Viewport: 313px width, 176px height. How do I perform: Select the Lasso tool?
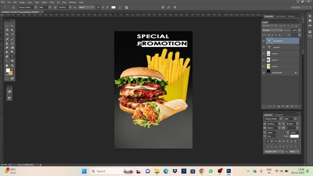[7, 30]
